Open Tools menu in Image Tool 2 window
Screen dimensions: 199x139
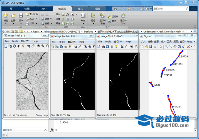point(15,41)
